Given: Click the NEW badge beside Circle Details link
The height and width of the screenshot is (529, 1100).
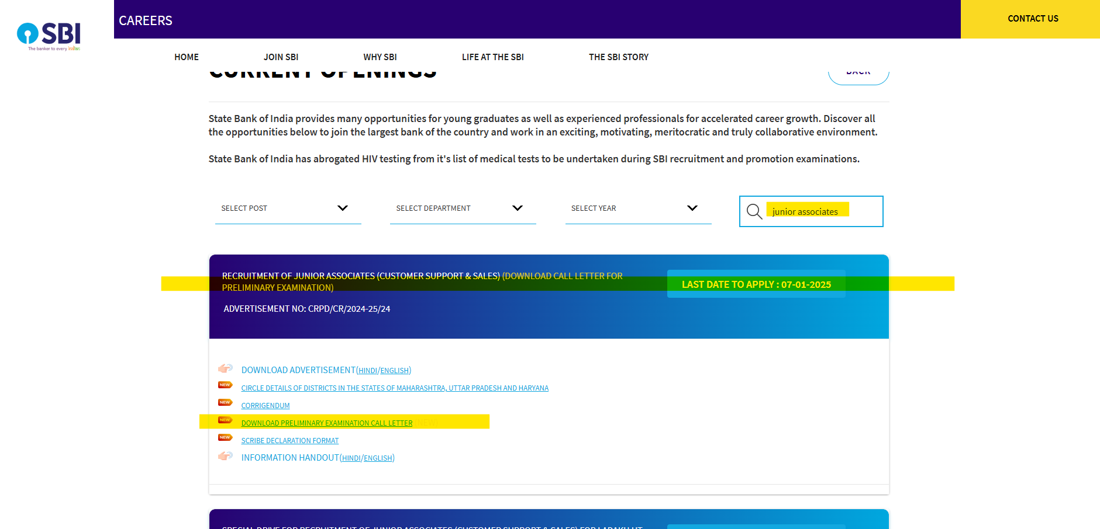Looking at the screenshot, I should (225, 385).
